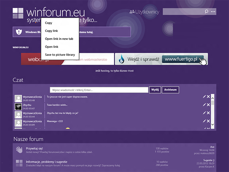The image size is (229, 172).
Task: Click the shield warning icon in notice bar
Action: coord(19,32)
